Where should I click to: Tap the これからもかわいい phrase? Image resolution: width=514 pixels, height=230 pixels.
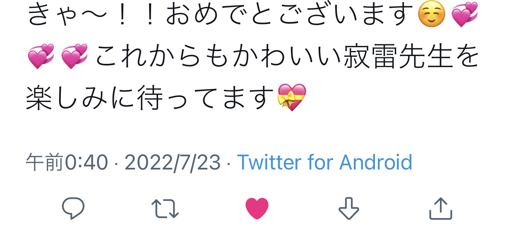218,57
